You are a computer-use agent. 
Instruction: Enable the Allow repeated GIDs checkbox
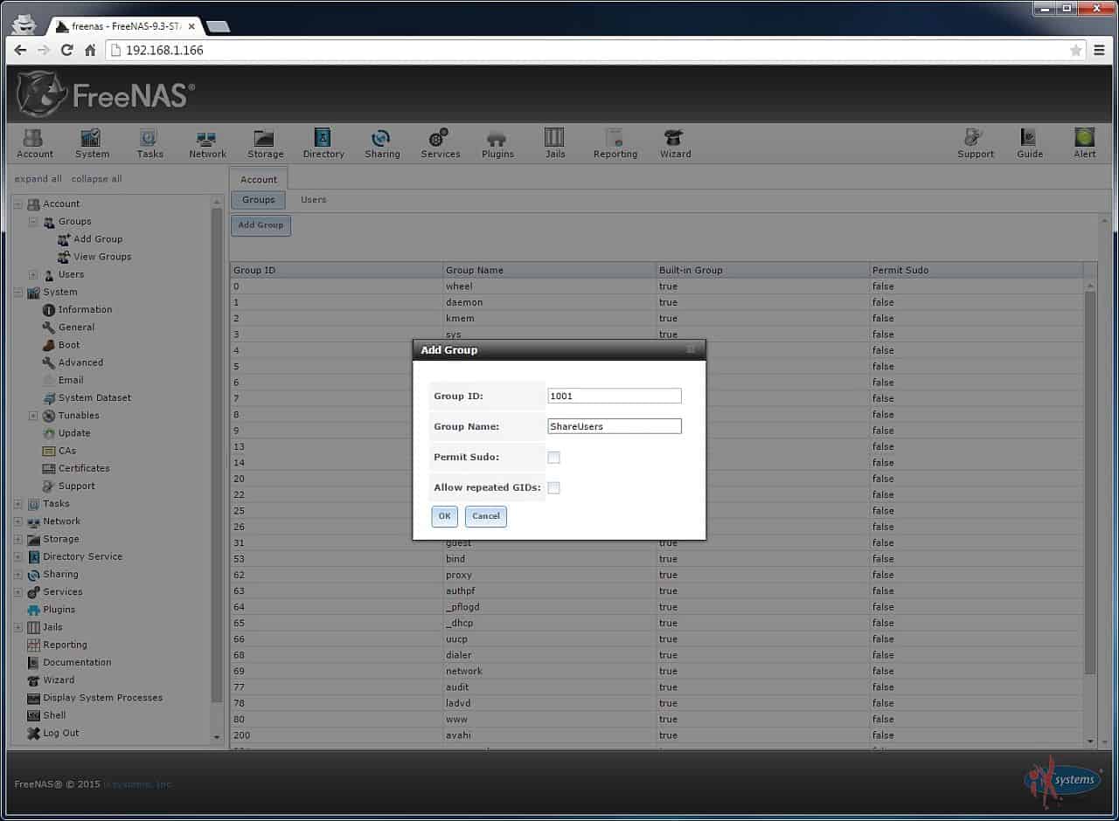(x=553, y=488)
